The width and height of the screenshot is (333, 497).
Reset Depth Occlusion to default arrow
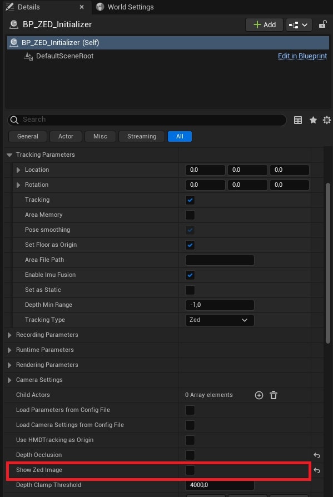316,455
